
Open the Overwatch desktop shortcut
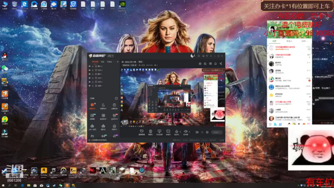63,172
